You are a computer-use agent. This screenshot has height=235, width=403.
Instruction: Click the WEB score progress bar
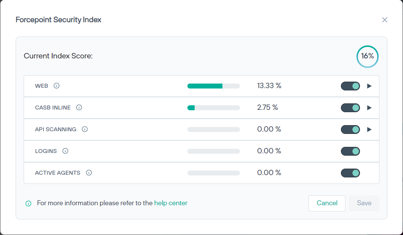point(214,86)
